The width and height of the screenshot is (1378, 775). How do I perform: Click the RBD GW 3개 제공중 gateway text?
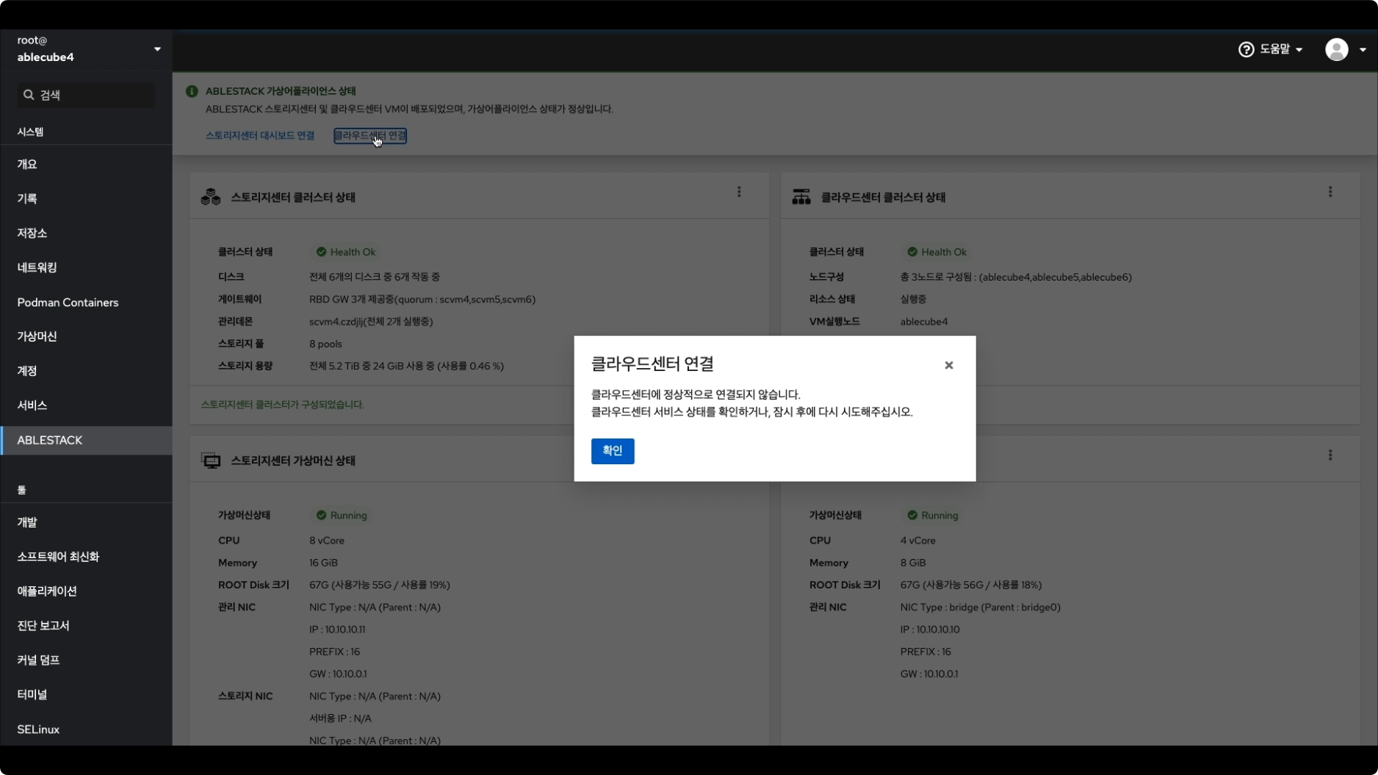click(422, 299)
